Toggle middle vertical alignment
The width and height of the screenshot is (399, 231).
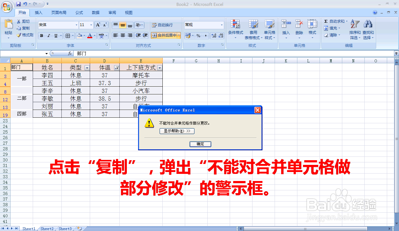(x=123, y=25)
